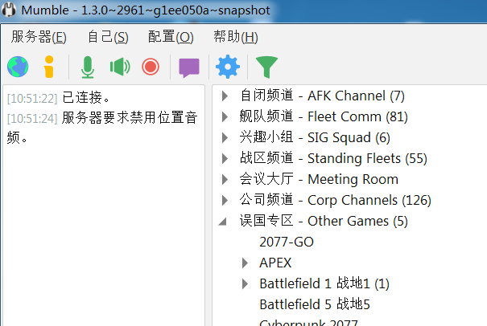
Task: Collapse the 误国专区 - Other Games node
Action: coord(222,222)
